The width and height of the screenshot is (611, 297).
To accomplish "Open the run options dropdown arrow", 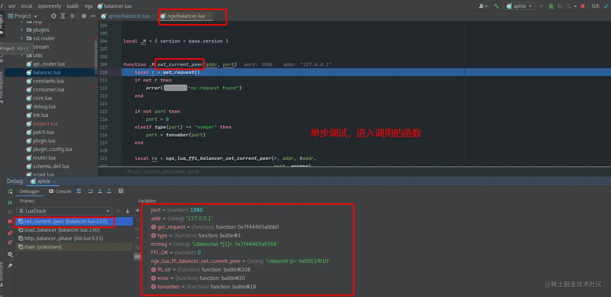I will pyautogui.click(x=575, y=6).
